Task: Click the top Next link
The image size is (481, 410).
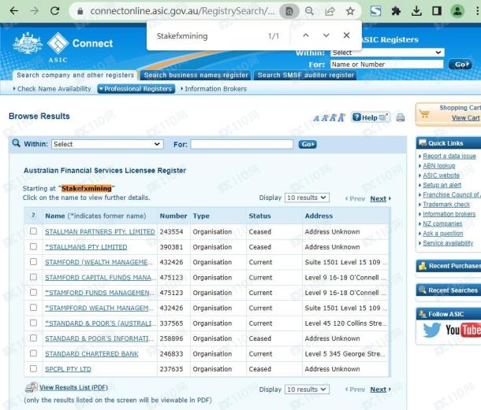Action: [x=378, y=199]
